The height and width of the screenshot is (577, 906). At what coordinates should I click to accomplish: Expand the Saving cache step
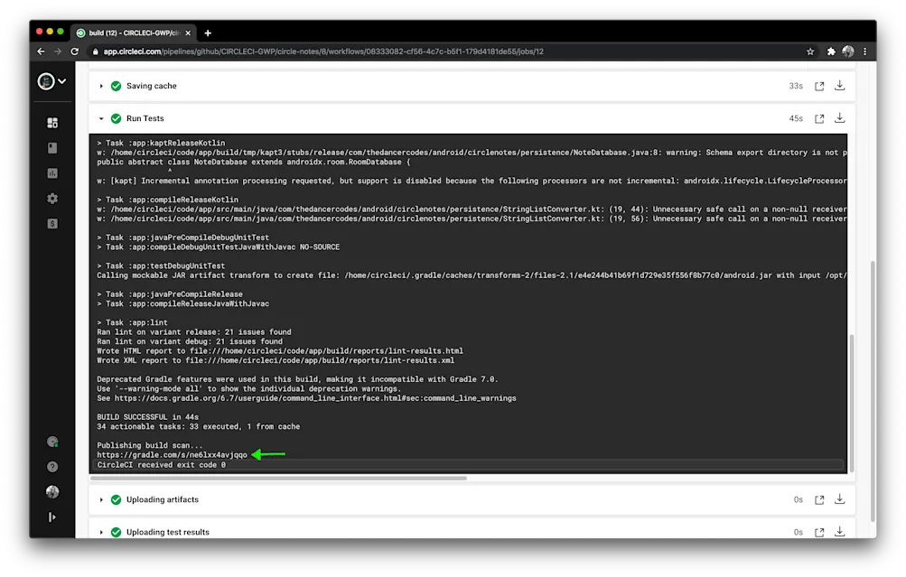point(100,85)
